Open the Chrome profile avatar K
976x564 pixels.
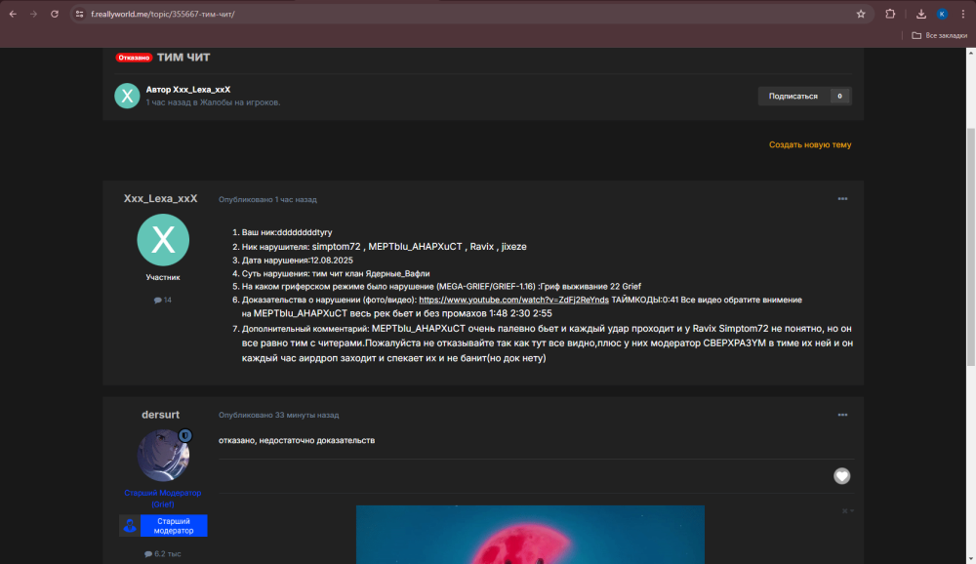tap(943, 14)
